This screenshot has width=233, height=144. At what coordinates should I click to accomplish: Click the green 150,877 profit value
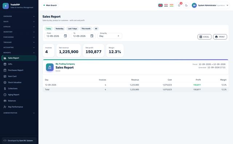point(197,85)
